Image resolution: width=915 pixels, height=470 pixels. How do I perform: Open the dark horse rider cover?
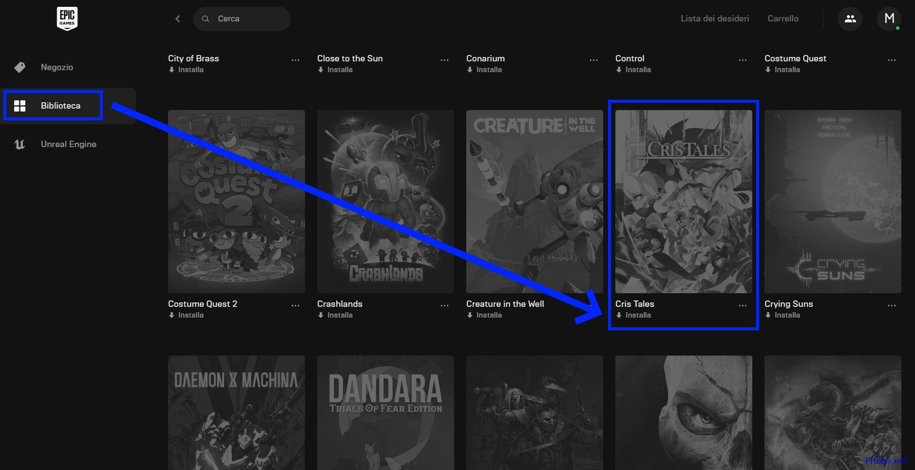click(x=833, y=413)
